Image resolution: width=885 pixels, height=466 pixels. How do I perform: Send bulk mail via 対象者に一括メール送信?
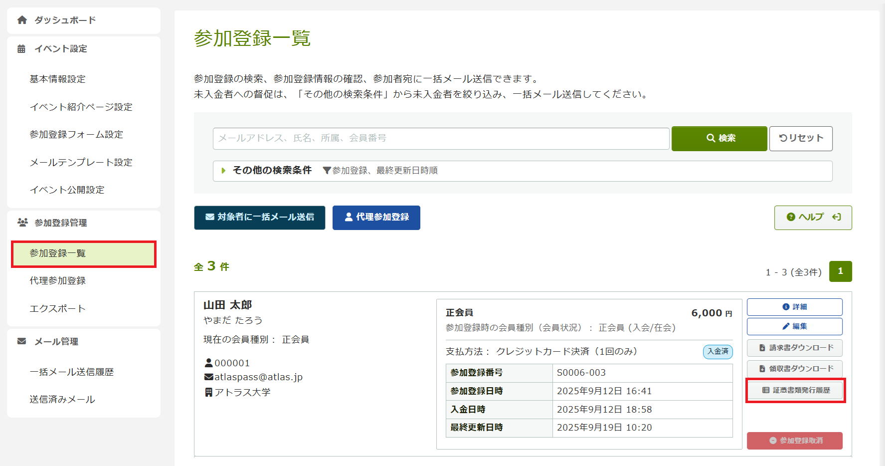point(259,217)
